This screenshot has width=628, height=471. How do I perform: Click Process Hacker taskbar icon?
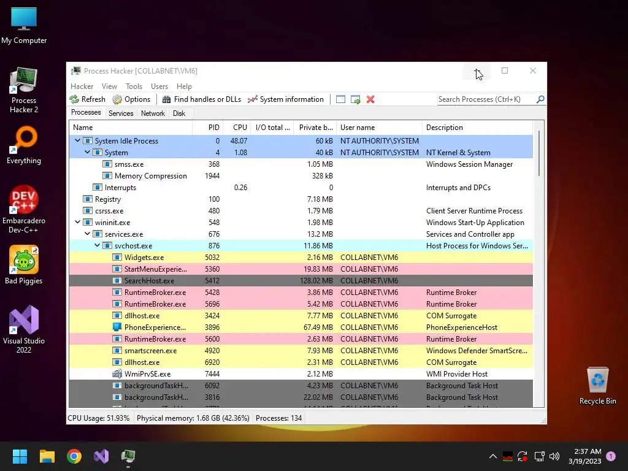128,456
